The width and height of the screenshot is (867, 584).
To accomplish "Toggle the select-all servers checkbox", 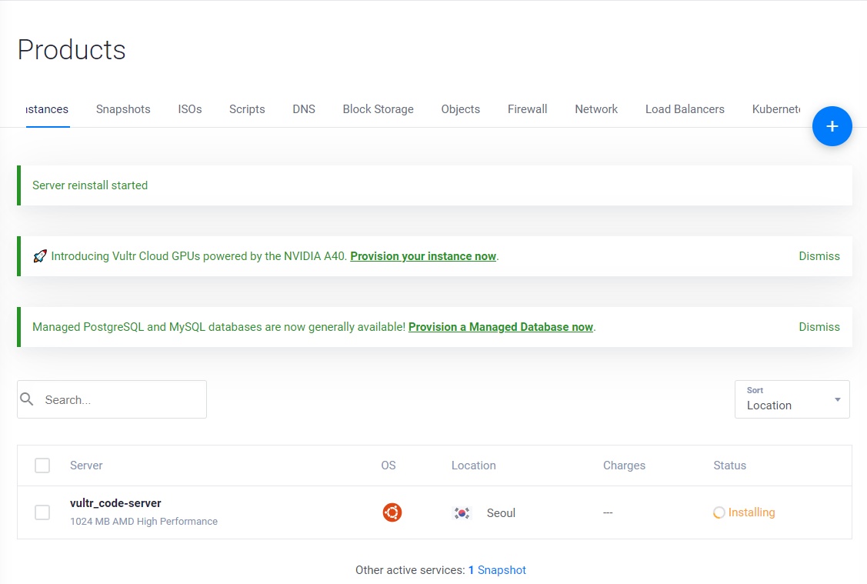I will tap(42, 465).
